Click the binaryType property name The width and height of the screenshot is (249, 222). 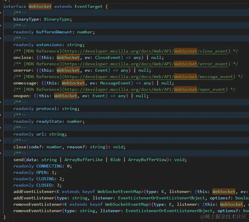(26, 19)
